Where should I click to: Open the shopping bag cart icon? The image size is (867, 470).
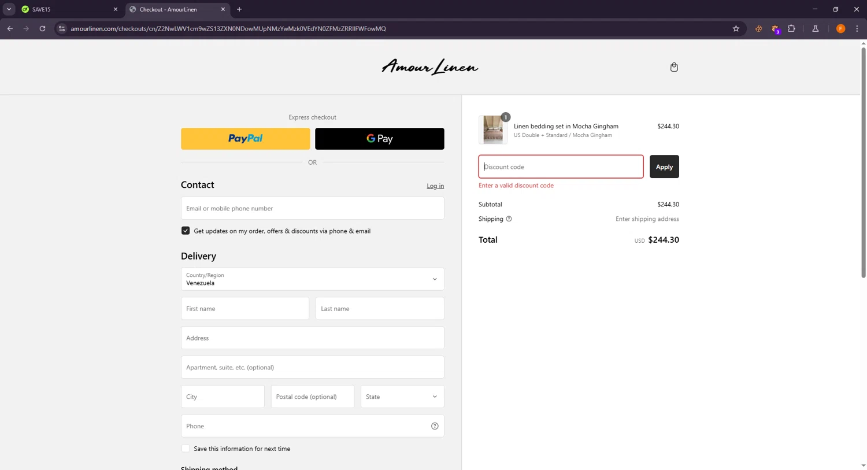click(674, 67)
